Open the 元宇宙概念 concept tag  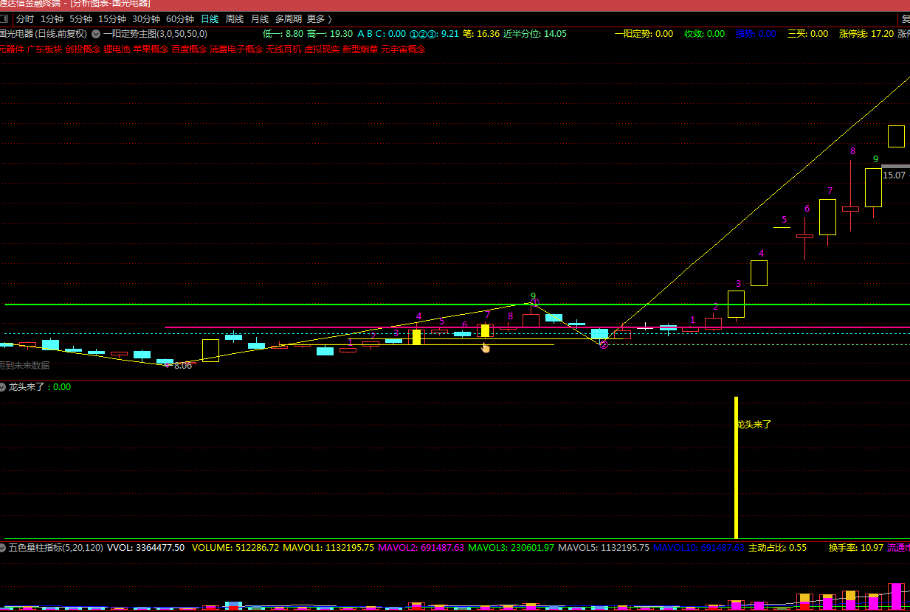403,49
